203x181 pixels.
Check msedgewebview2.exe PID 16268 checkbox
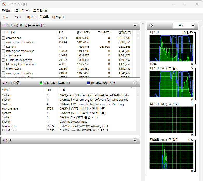(3, 51)
